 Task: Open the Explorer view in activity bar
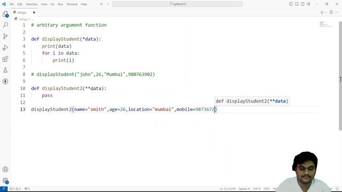click(5, 14)
